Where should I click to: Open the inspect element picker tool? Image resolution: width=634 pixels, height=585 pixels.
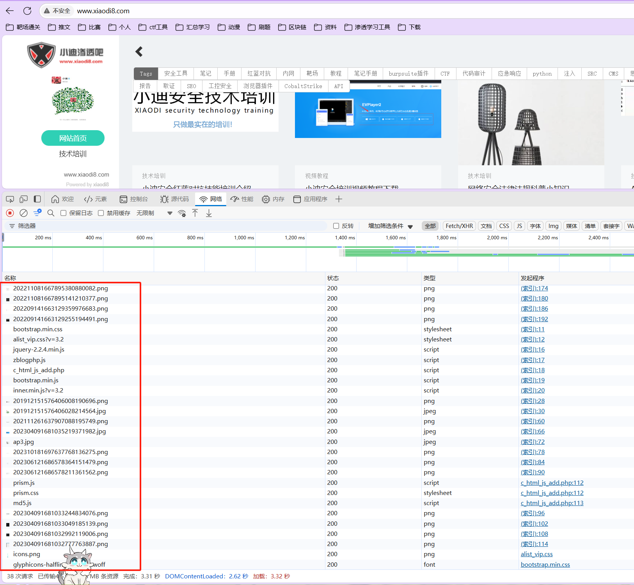pos(10,199)
